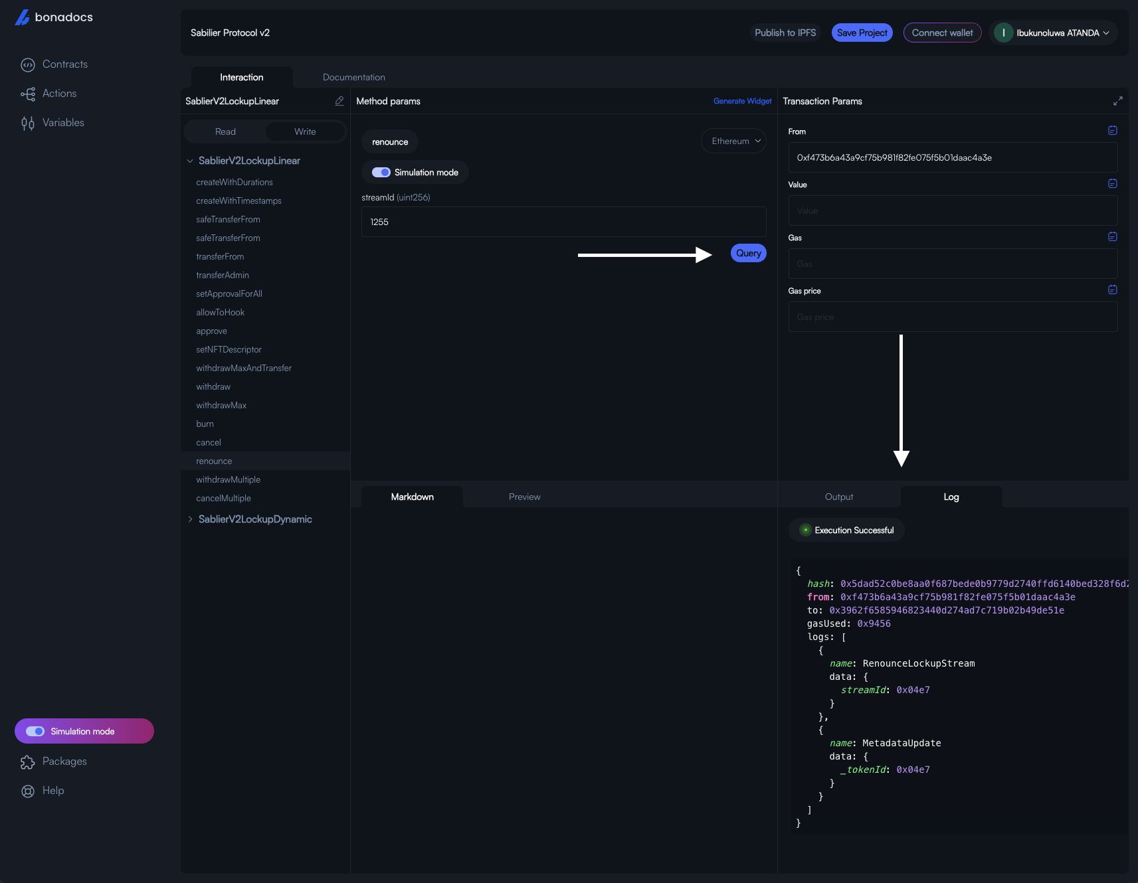Viewport: 1138px width, 883px height.
Task: Click streamId input field
Action: (x=563, y=222)
